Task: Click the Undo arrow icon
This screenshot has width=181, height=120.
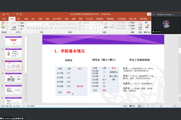Action: coord(8,14)
